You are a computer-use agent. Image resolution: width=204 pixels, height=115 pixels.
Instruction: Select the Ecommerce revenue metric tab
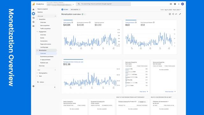tap(84, 24)
